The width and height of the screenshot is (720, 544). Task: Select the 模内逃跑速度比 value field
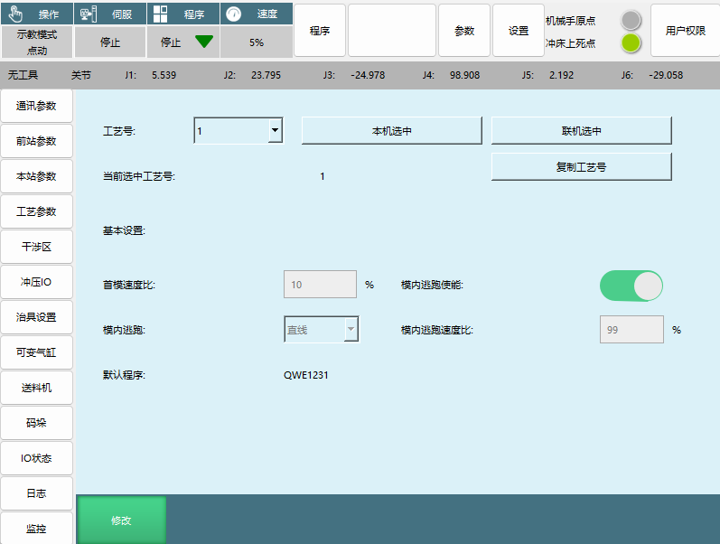tap(631, 330)
